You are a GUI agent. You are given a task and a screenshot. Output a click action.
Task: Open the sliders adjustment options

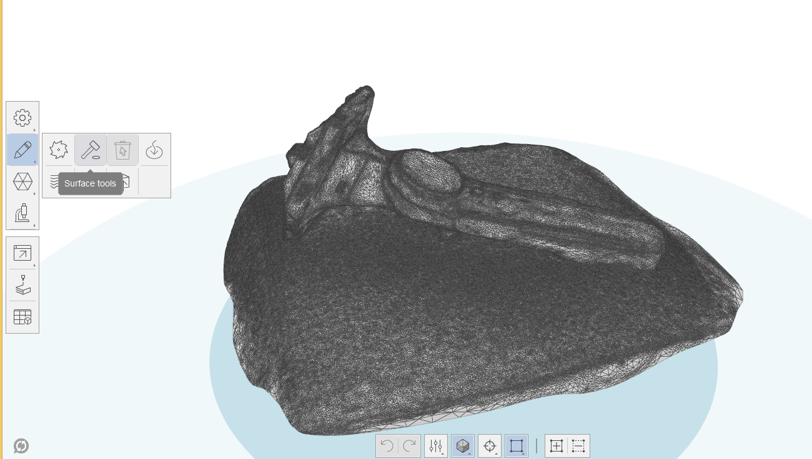(436, 446)
